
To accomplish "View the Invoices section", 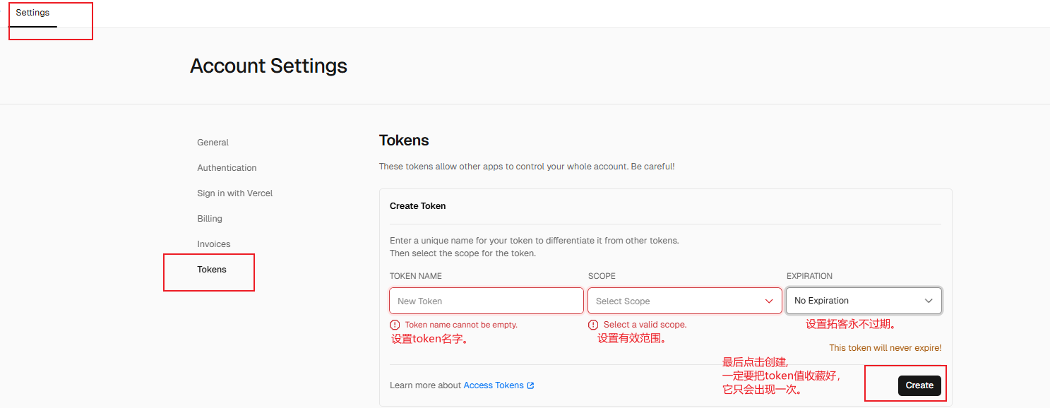I will pyautogui.click(x=213, y=244).
